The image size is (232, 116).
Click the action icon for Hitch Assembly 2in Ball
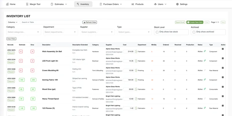point(223,49)
